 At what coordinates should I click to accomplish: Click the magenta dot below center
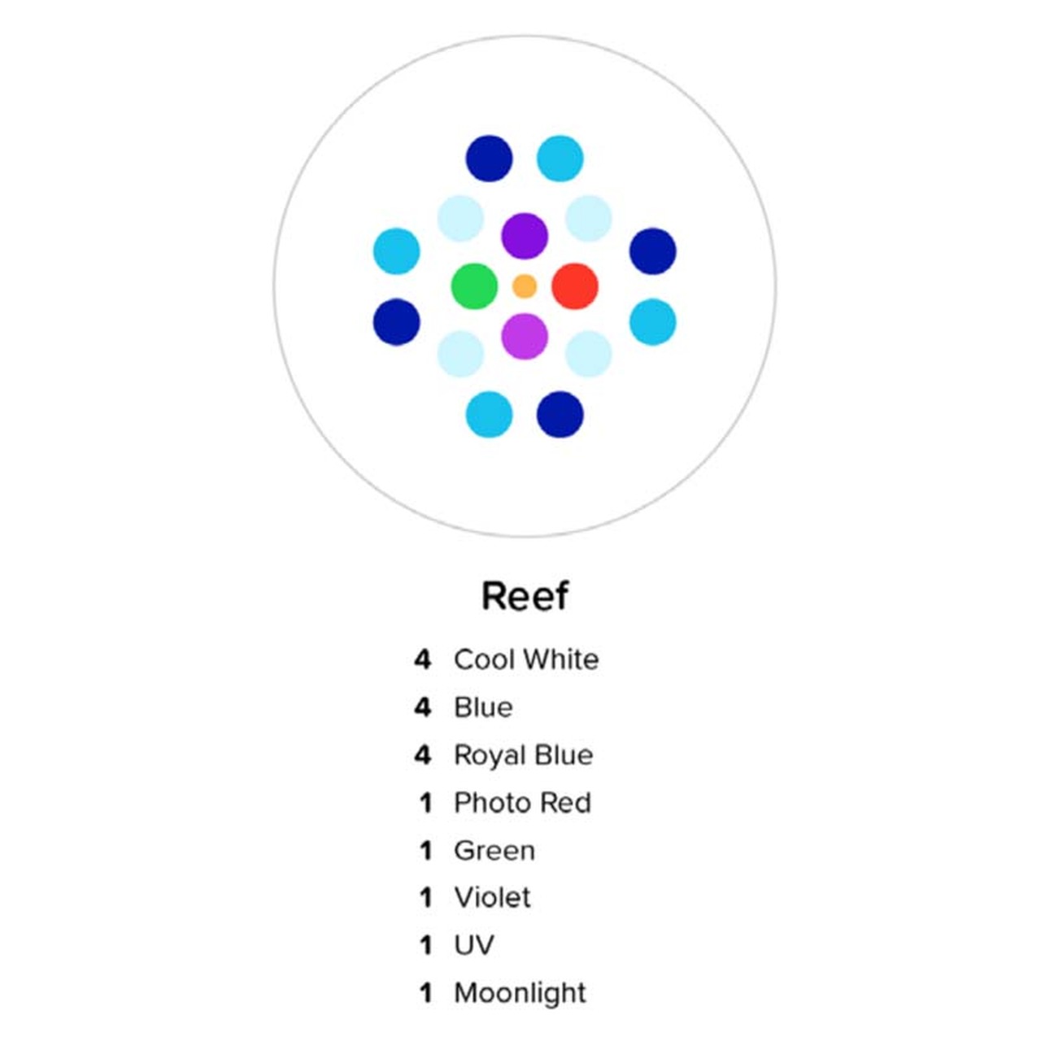(x=525, y=336)
